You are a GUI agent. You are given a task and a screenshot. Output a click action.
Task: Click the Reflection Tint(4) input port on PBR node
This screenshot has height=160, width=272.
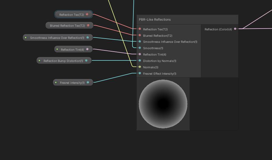pos(140,54)
